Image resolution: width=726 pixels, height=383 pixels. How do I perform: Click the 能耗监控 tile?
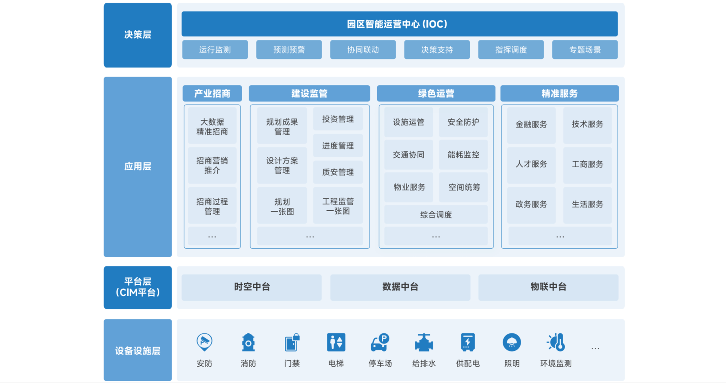point(463,155)
